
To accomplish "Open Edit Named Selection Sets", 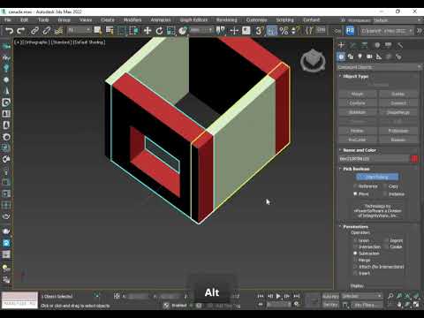I will click(x=309, y=31).
